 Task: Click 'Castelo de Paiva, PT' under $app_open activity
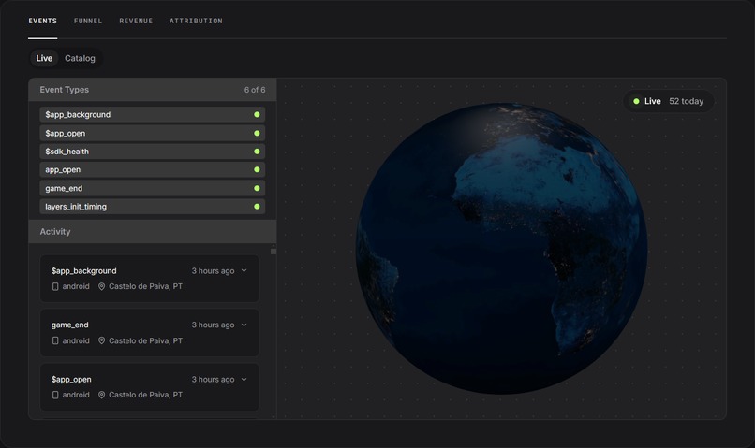[x=145, y=395]
